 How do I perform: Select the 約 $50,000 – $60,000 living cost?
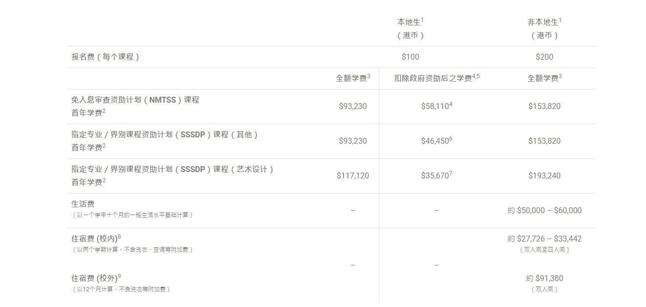[x=544, y=210]
